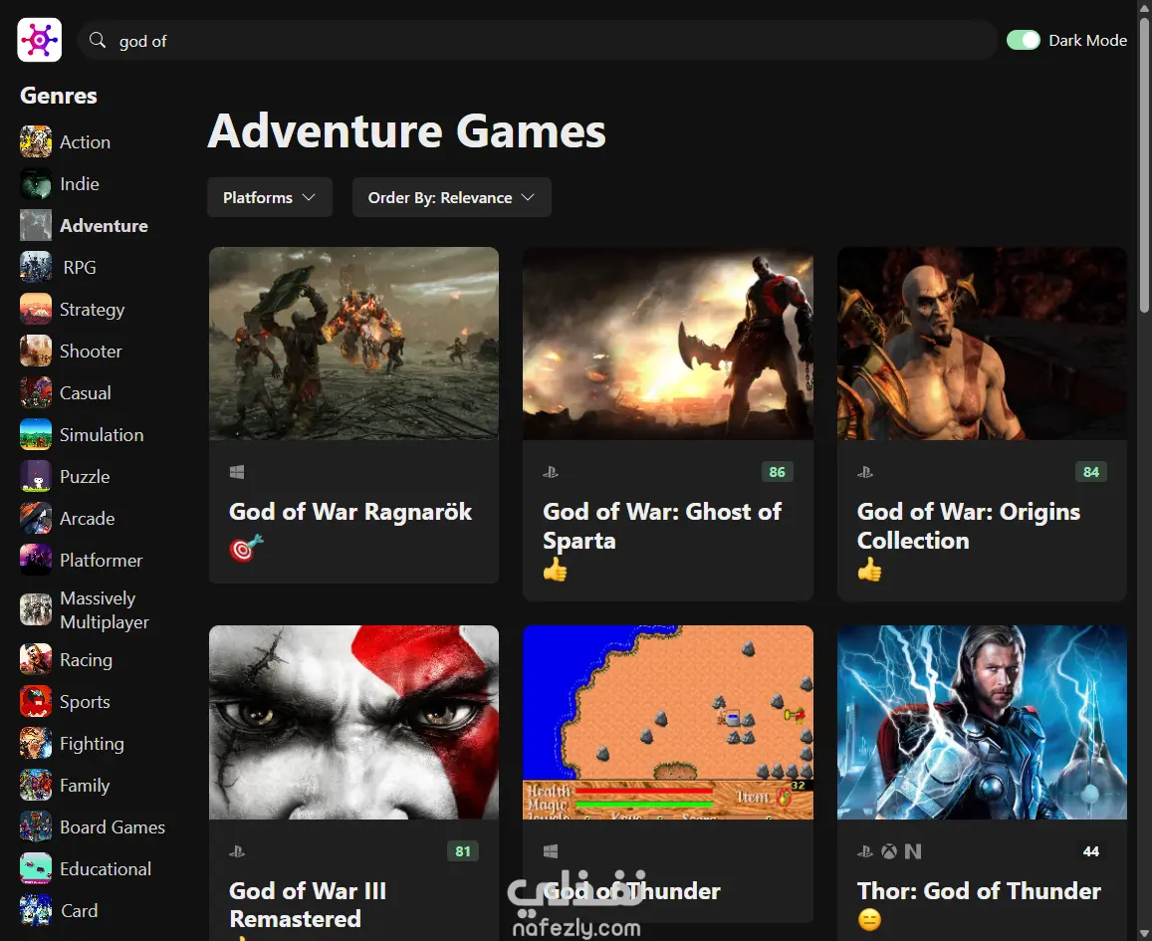Click God of War Ragnarök cover image
This screenshot has width=1152, height=941.
353,344
